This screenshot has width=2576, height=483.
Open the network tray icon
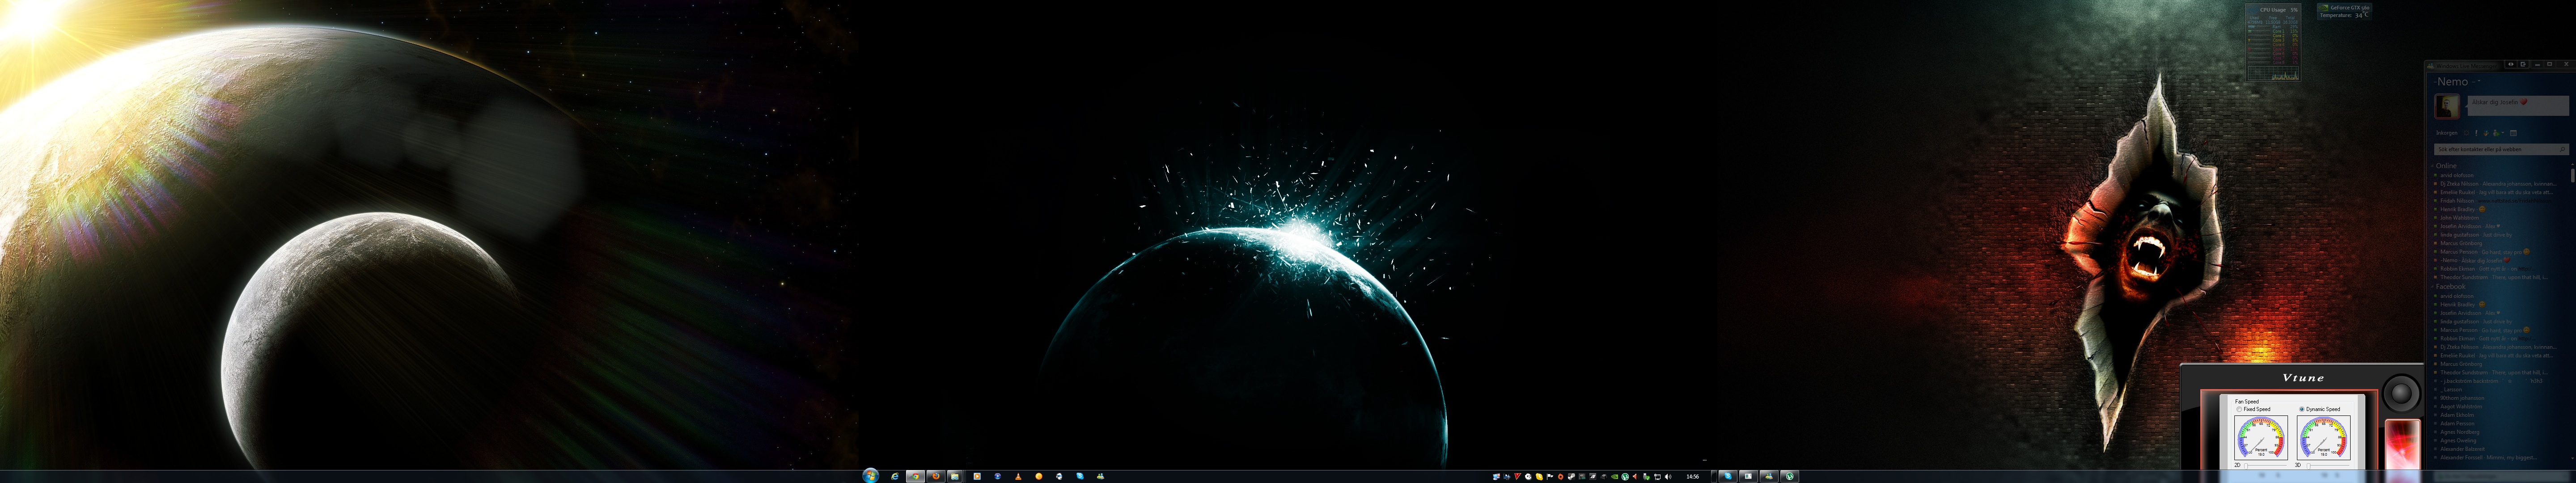1658,477
